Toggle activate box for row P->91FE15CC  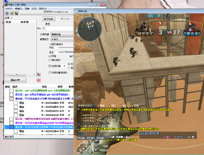pyautogui.click(x=16, y=111)
